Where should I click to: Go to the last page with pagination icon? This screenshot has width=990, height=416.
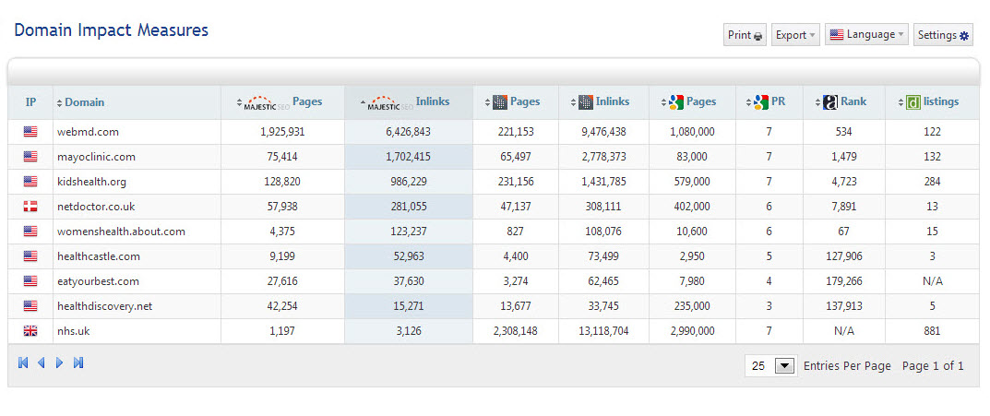[78, 363]
